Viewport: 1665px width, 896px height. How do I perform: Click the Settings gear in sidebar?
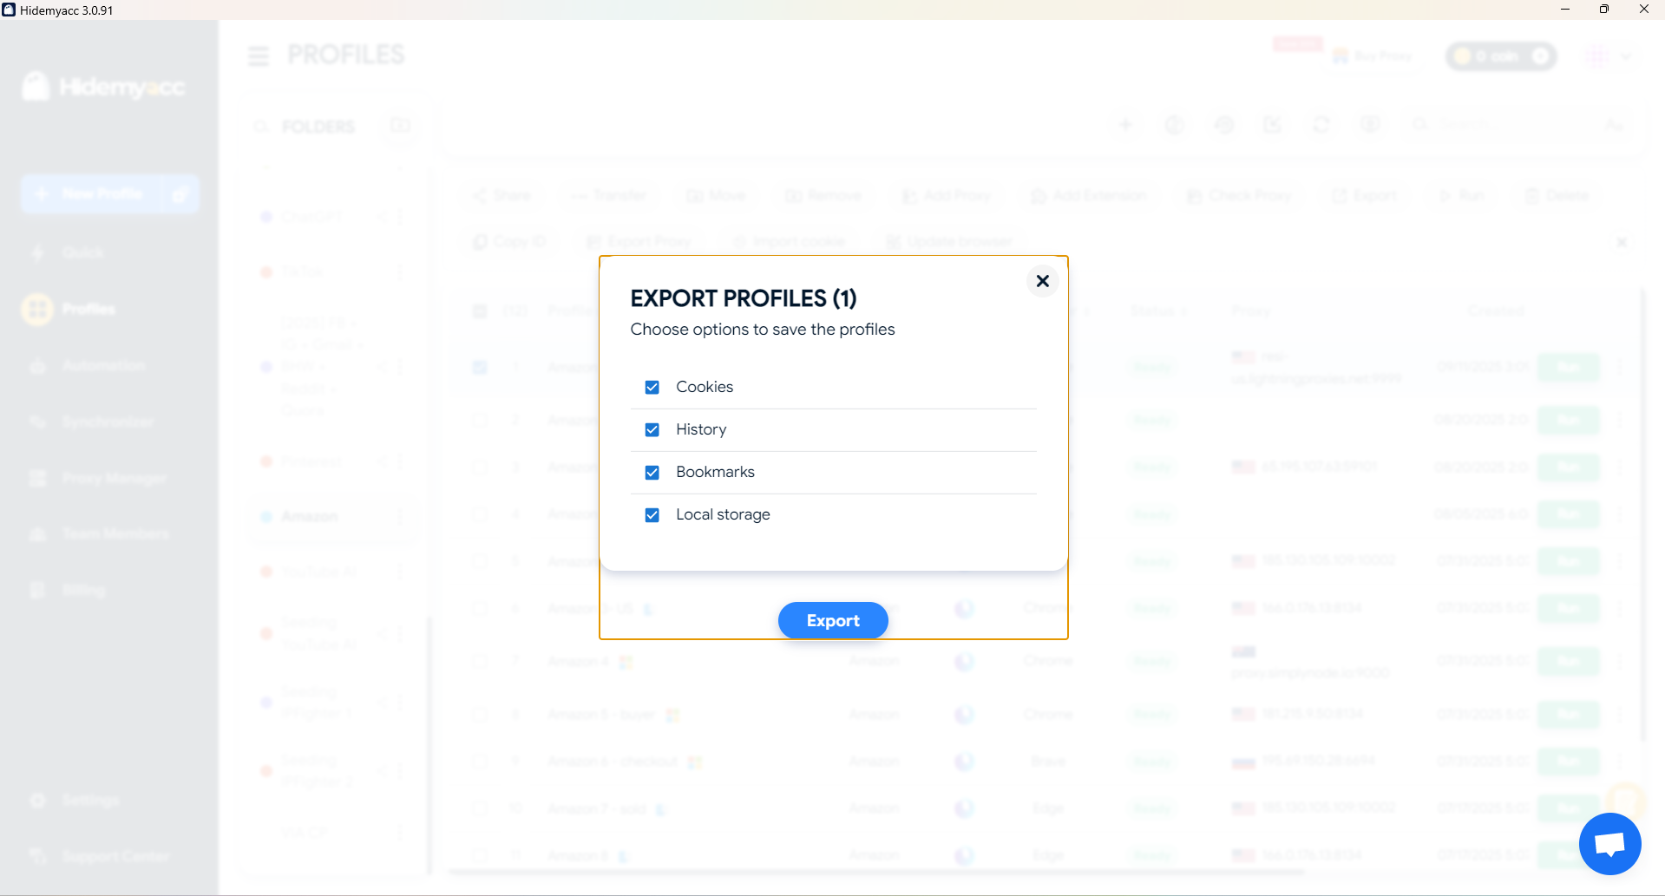coord(38,800)
